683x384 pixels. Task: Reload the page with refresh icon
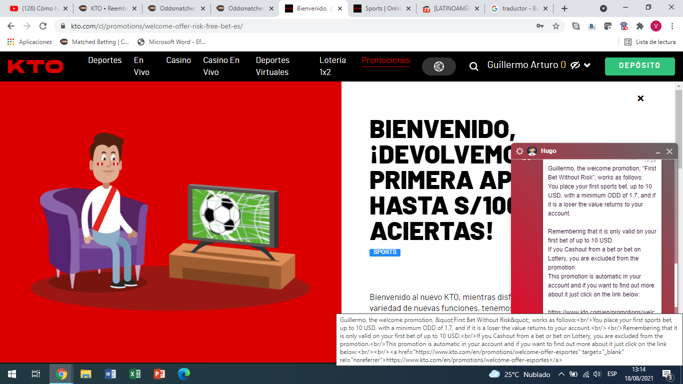pos(43,26)
